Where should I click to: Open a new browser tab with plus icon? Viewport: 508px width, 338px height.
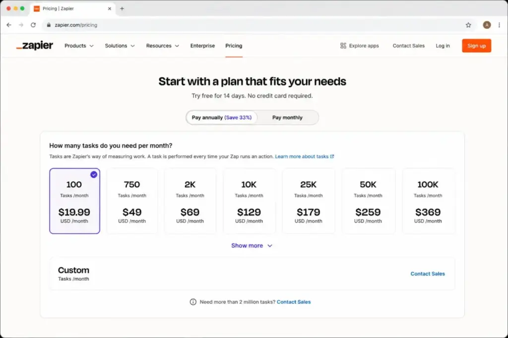pos(122,9)
